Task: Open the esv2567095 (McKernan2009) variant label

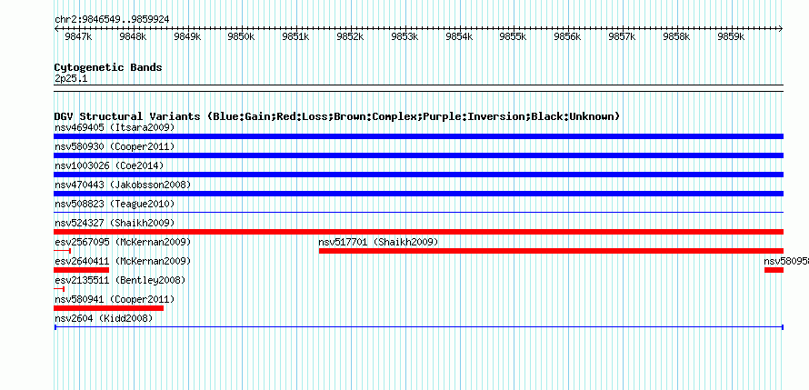Action: point(123,242)
